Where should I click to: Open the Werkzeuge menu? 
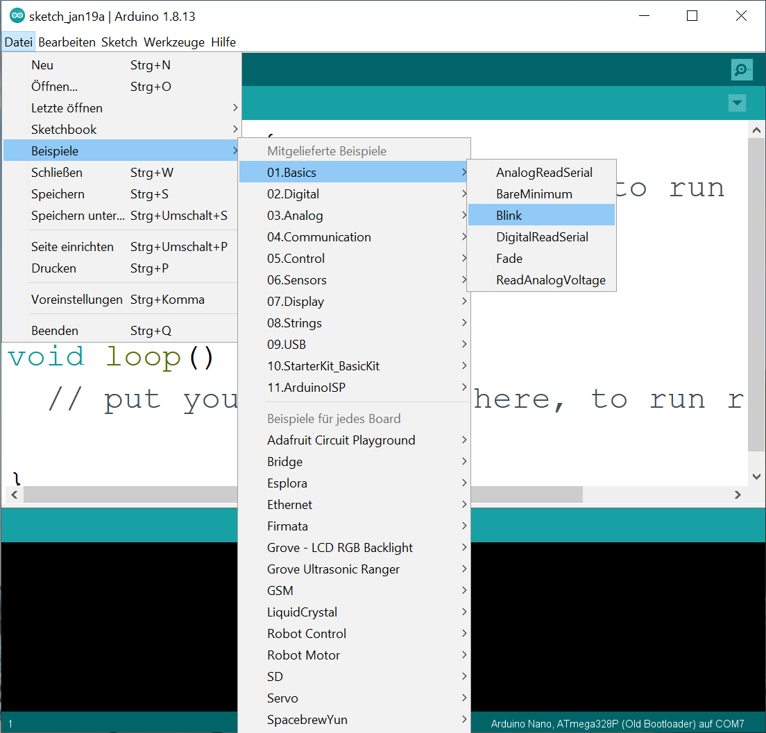tap(174, 42)
